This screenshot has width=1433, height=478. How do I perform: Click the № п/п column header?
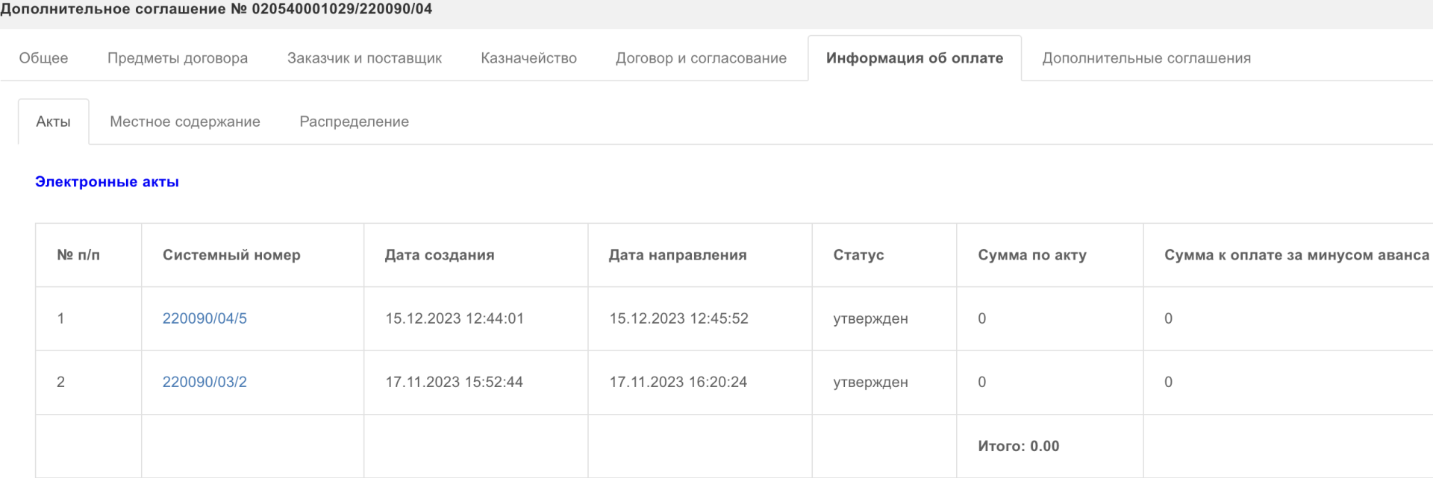coord(78,255)
